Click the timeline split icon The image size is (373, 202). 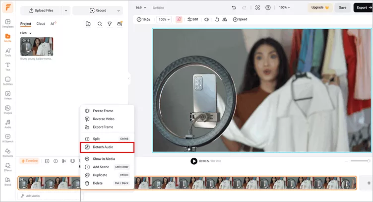(56, 161)
